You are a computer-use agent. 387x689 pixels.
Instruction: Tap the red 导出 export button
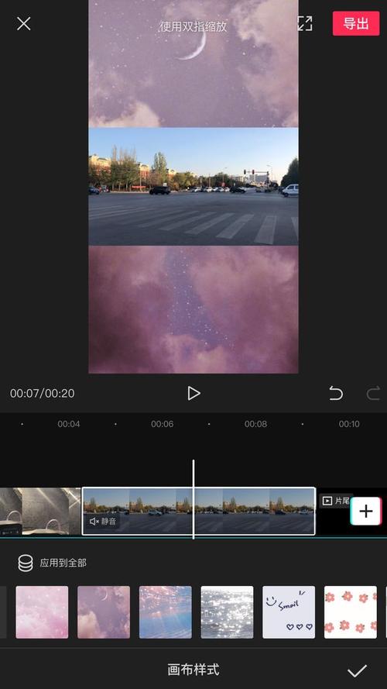tap(356, 23)
